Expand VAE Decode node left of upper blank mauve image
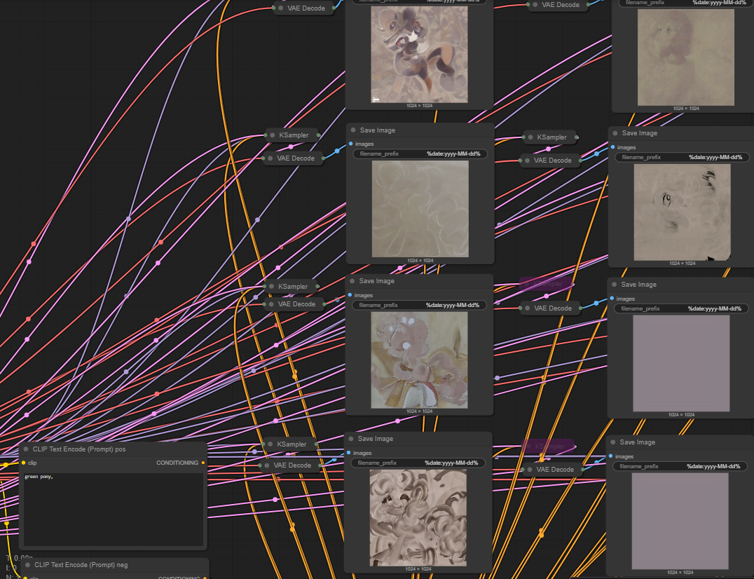Image resolution: width=754 pixels, height=579 pixels. (528, 308)
